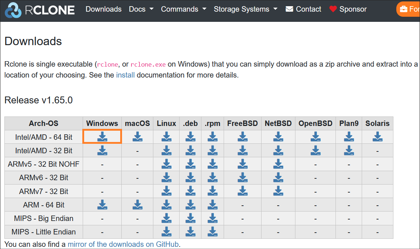
Task: Download Linux Intel/AMD 32 Bit build
Action: click(x=166, y=150)
